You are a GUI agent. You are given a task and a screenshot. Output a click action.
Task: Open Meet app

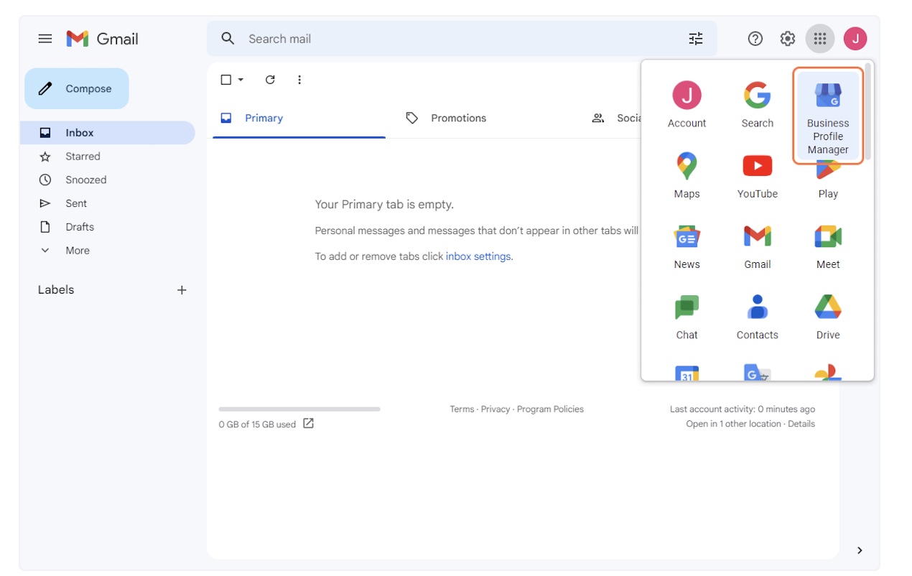click(x=828, y=246)
